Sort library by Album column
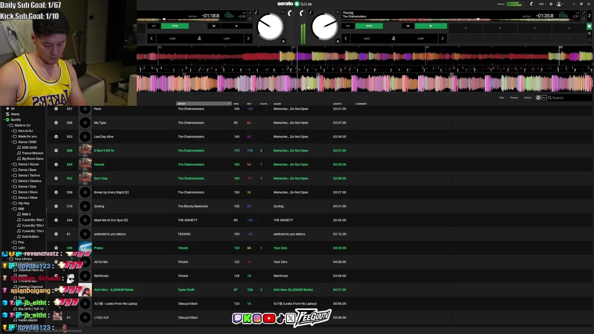594x334 pixels. [277, 104]
